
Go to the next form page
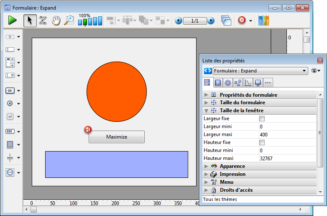[211, 21]
